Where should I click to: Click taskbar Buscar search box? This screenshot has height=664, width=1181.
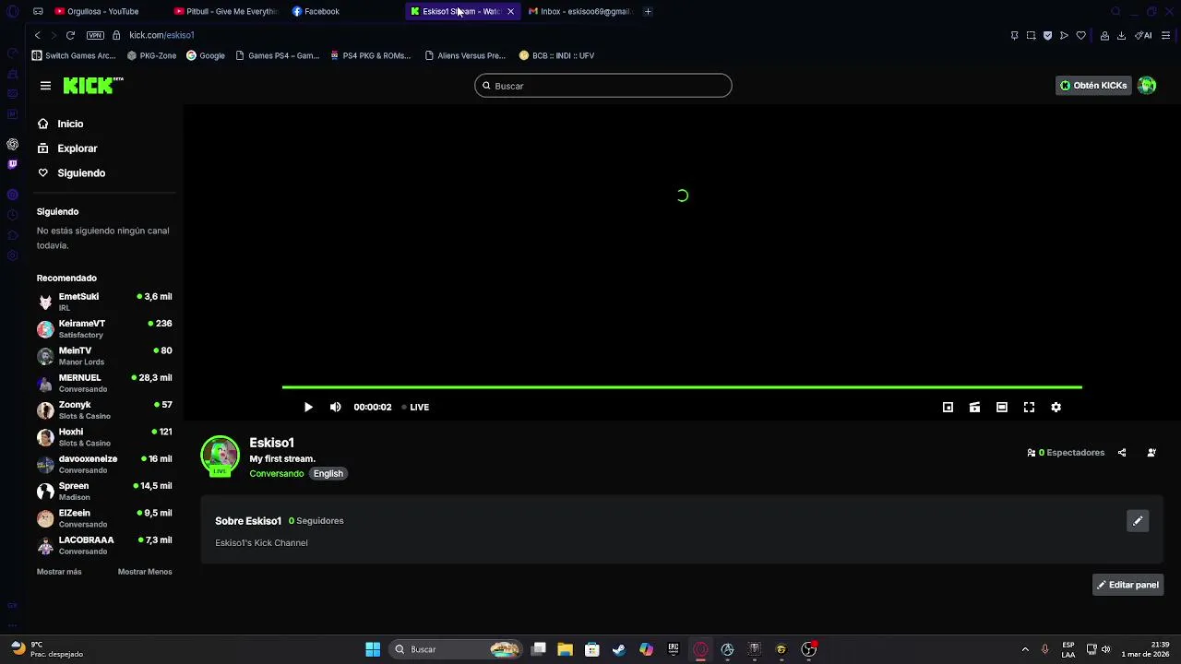pyautogui.click(x=457, y=649)
